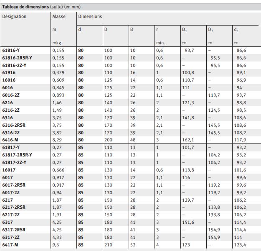Click designation 6417-M
This screenshot has height=251, width=261.
(x=10, y=245)
